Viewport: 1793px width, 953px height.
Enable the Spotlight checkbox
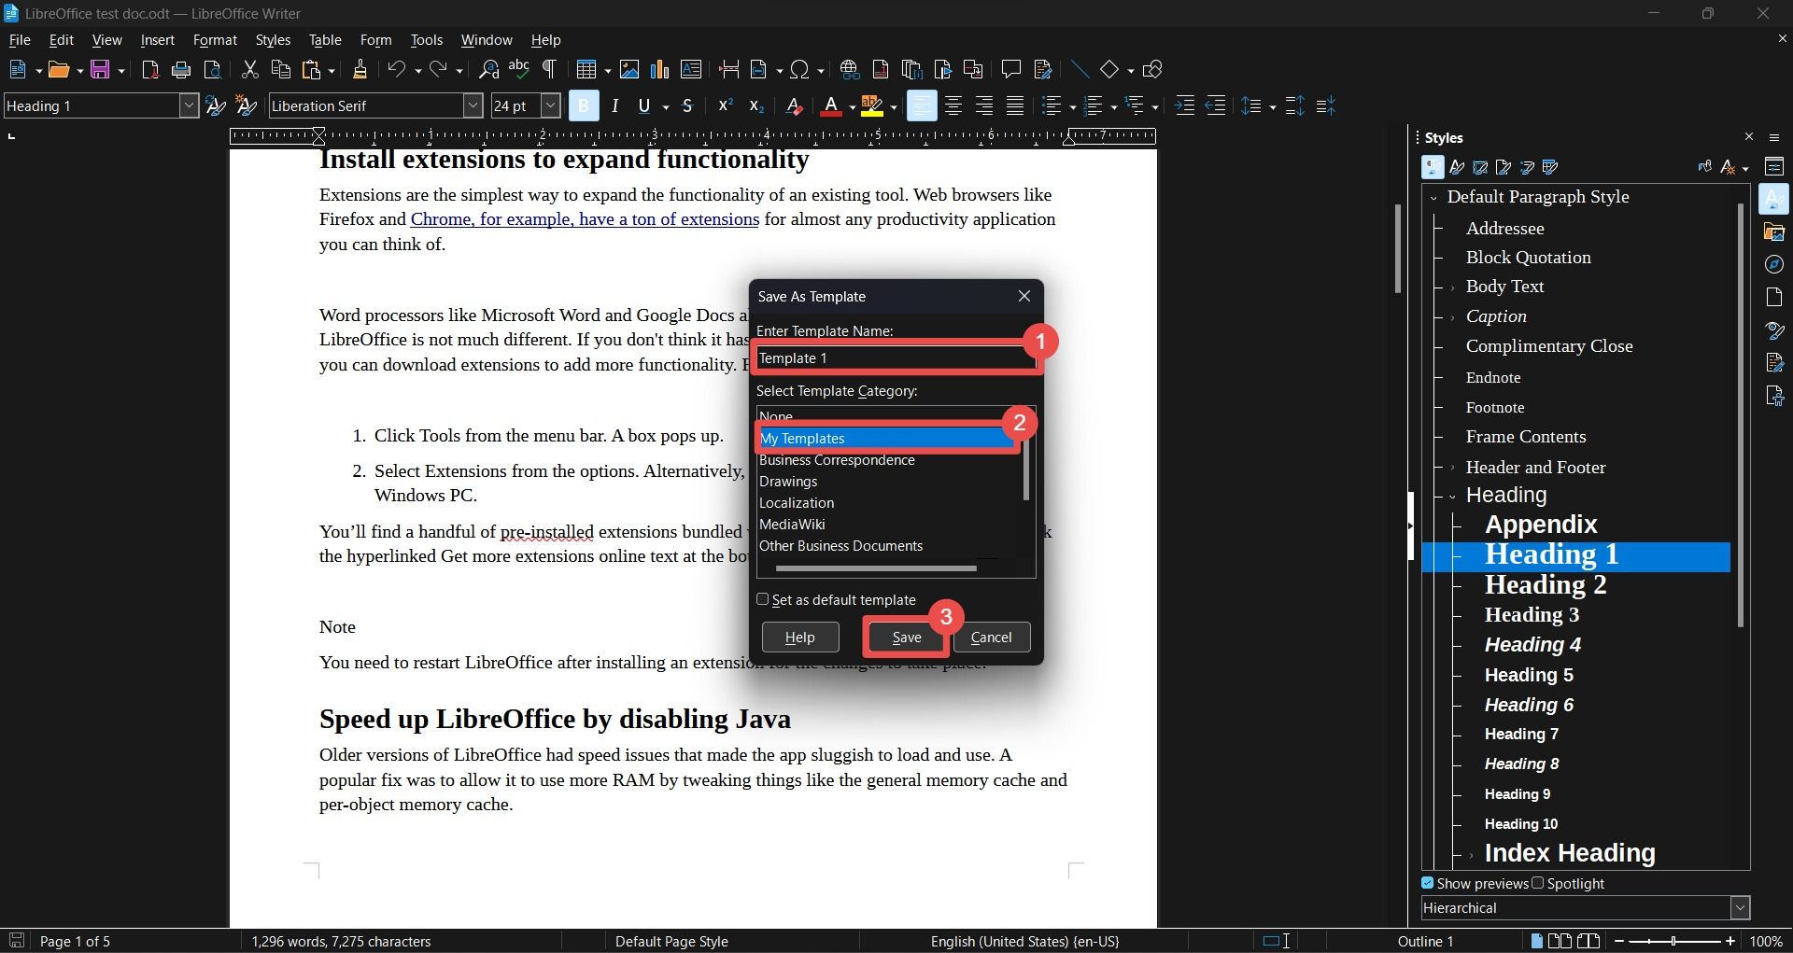1537,883
